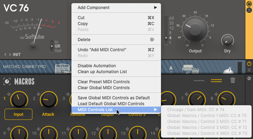
Task: Click the Add Component submenu arrow
Action: (x=155, y=8)
